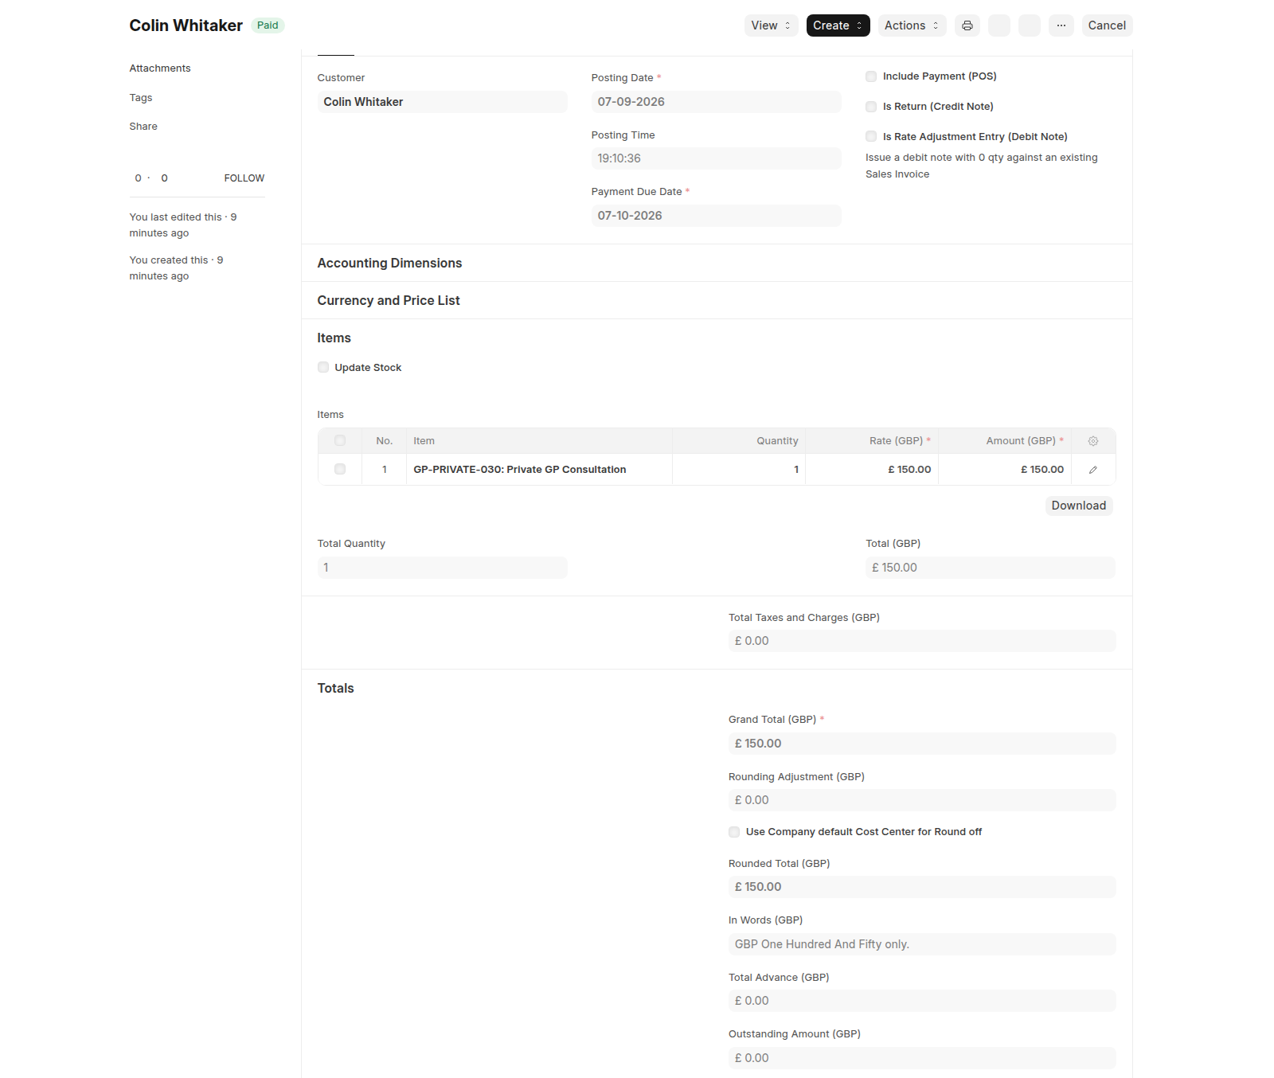This screenshot has width=1274, height=1078.
Task: Click the Posting Time field 19:10:36
Action: 716,158
